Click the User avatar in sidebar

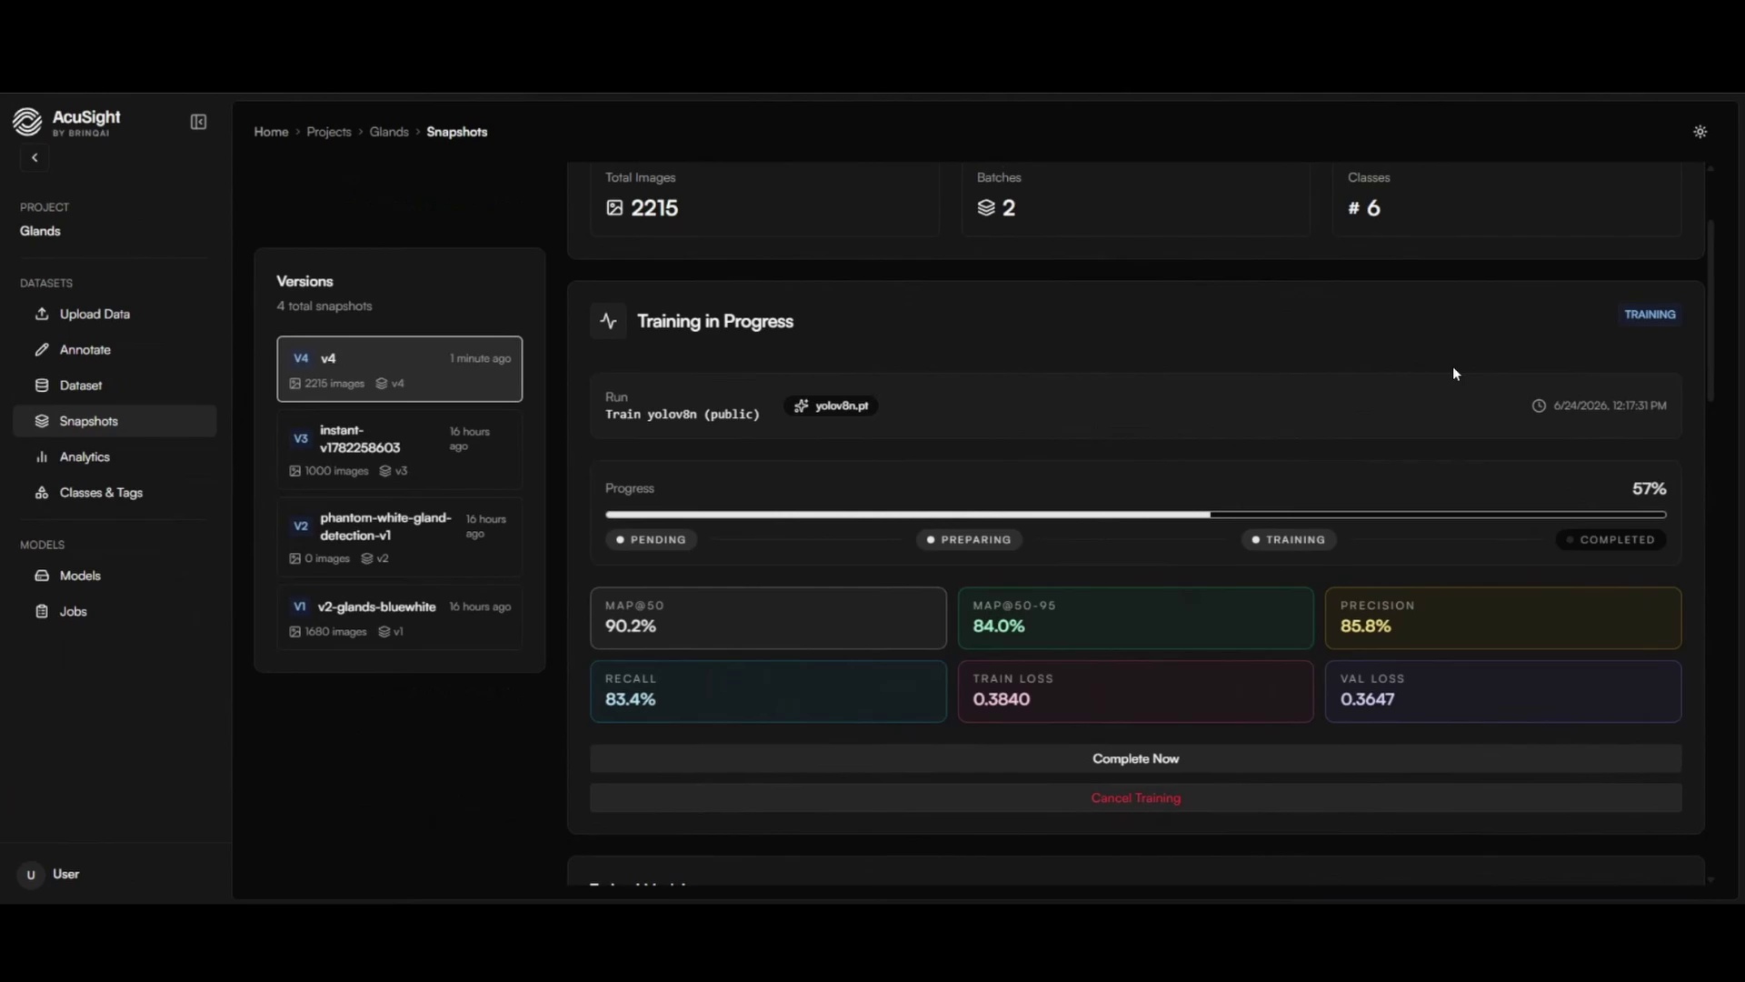click(31, 875)
